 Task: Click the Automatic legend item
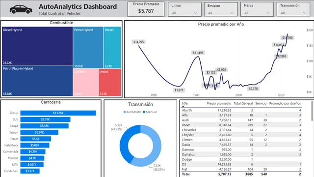pos(132,112)
